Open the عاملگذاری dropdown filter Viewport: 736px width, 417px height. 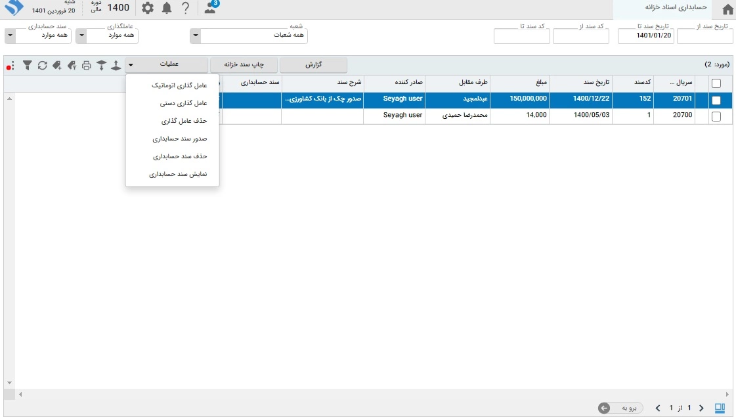(81, 36)
